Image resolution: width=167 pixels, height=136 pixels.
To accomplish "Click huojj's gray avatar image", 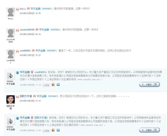I will (x=11, y=12).
